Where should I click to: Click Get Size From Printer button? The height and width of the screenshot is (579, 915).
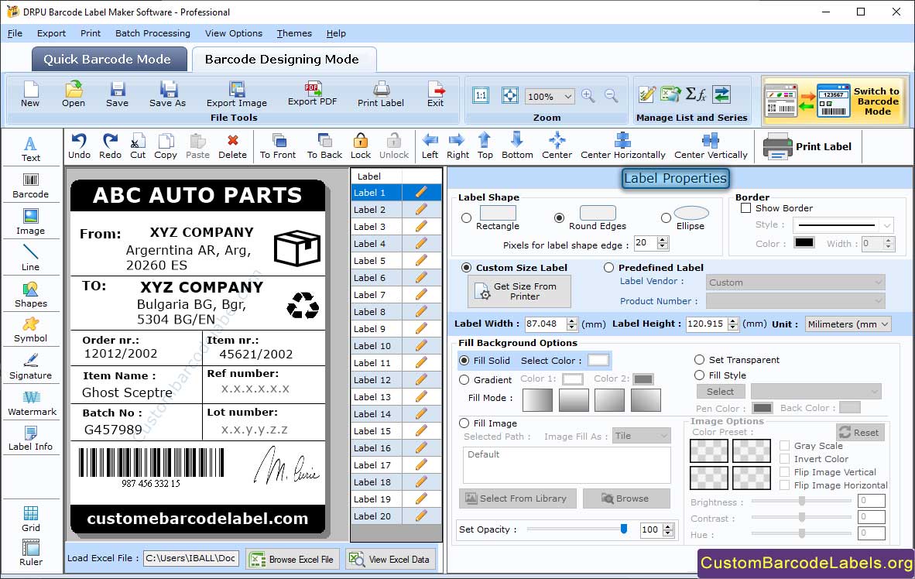(519, 291)
